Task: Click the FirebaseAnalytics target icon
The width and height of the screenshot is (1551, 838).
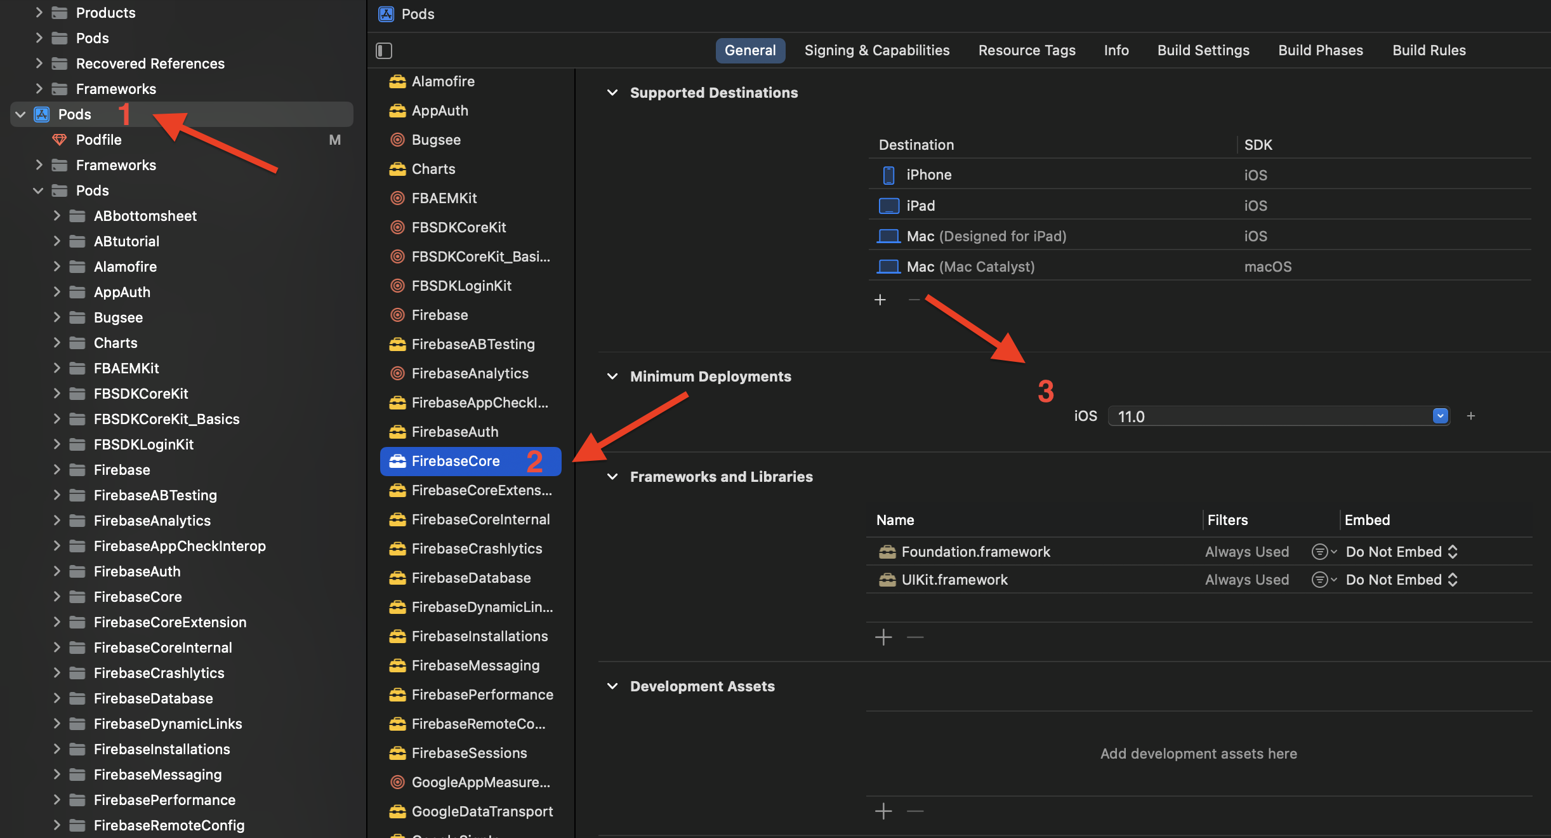Action: click(397, 373)
